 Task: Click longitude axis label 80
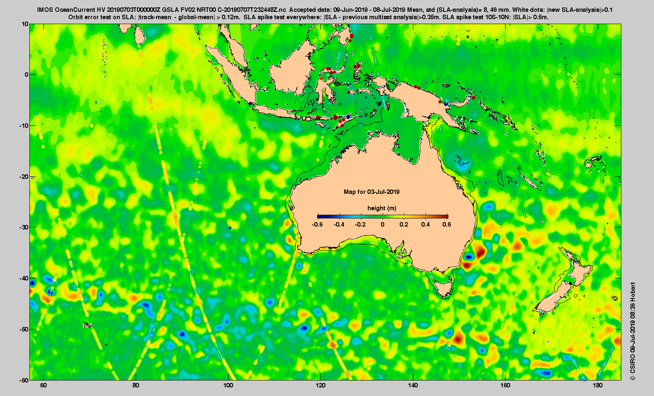136,386
